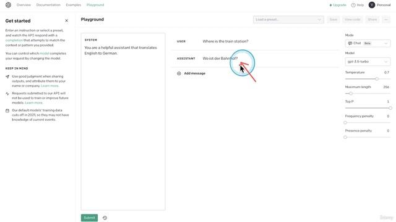The height and width of the screenshot is (222, 396).
Task: Toggle the ASSISTANT role label
Action: (186, 59)
